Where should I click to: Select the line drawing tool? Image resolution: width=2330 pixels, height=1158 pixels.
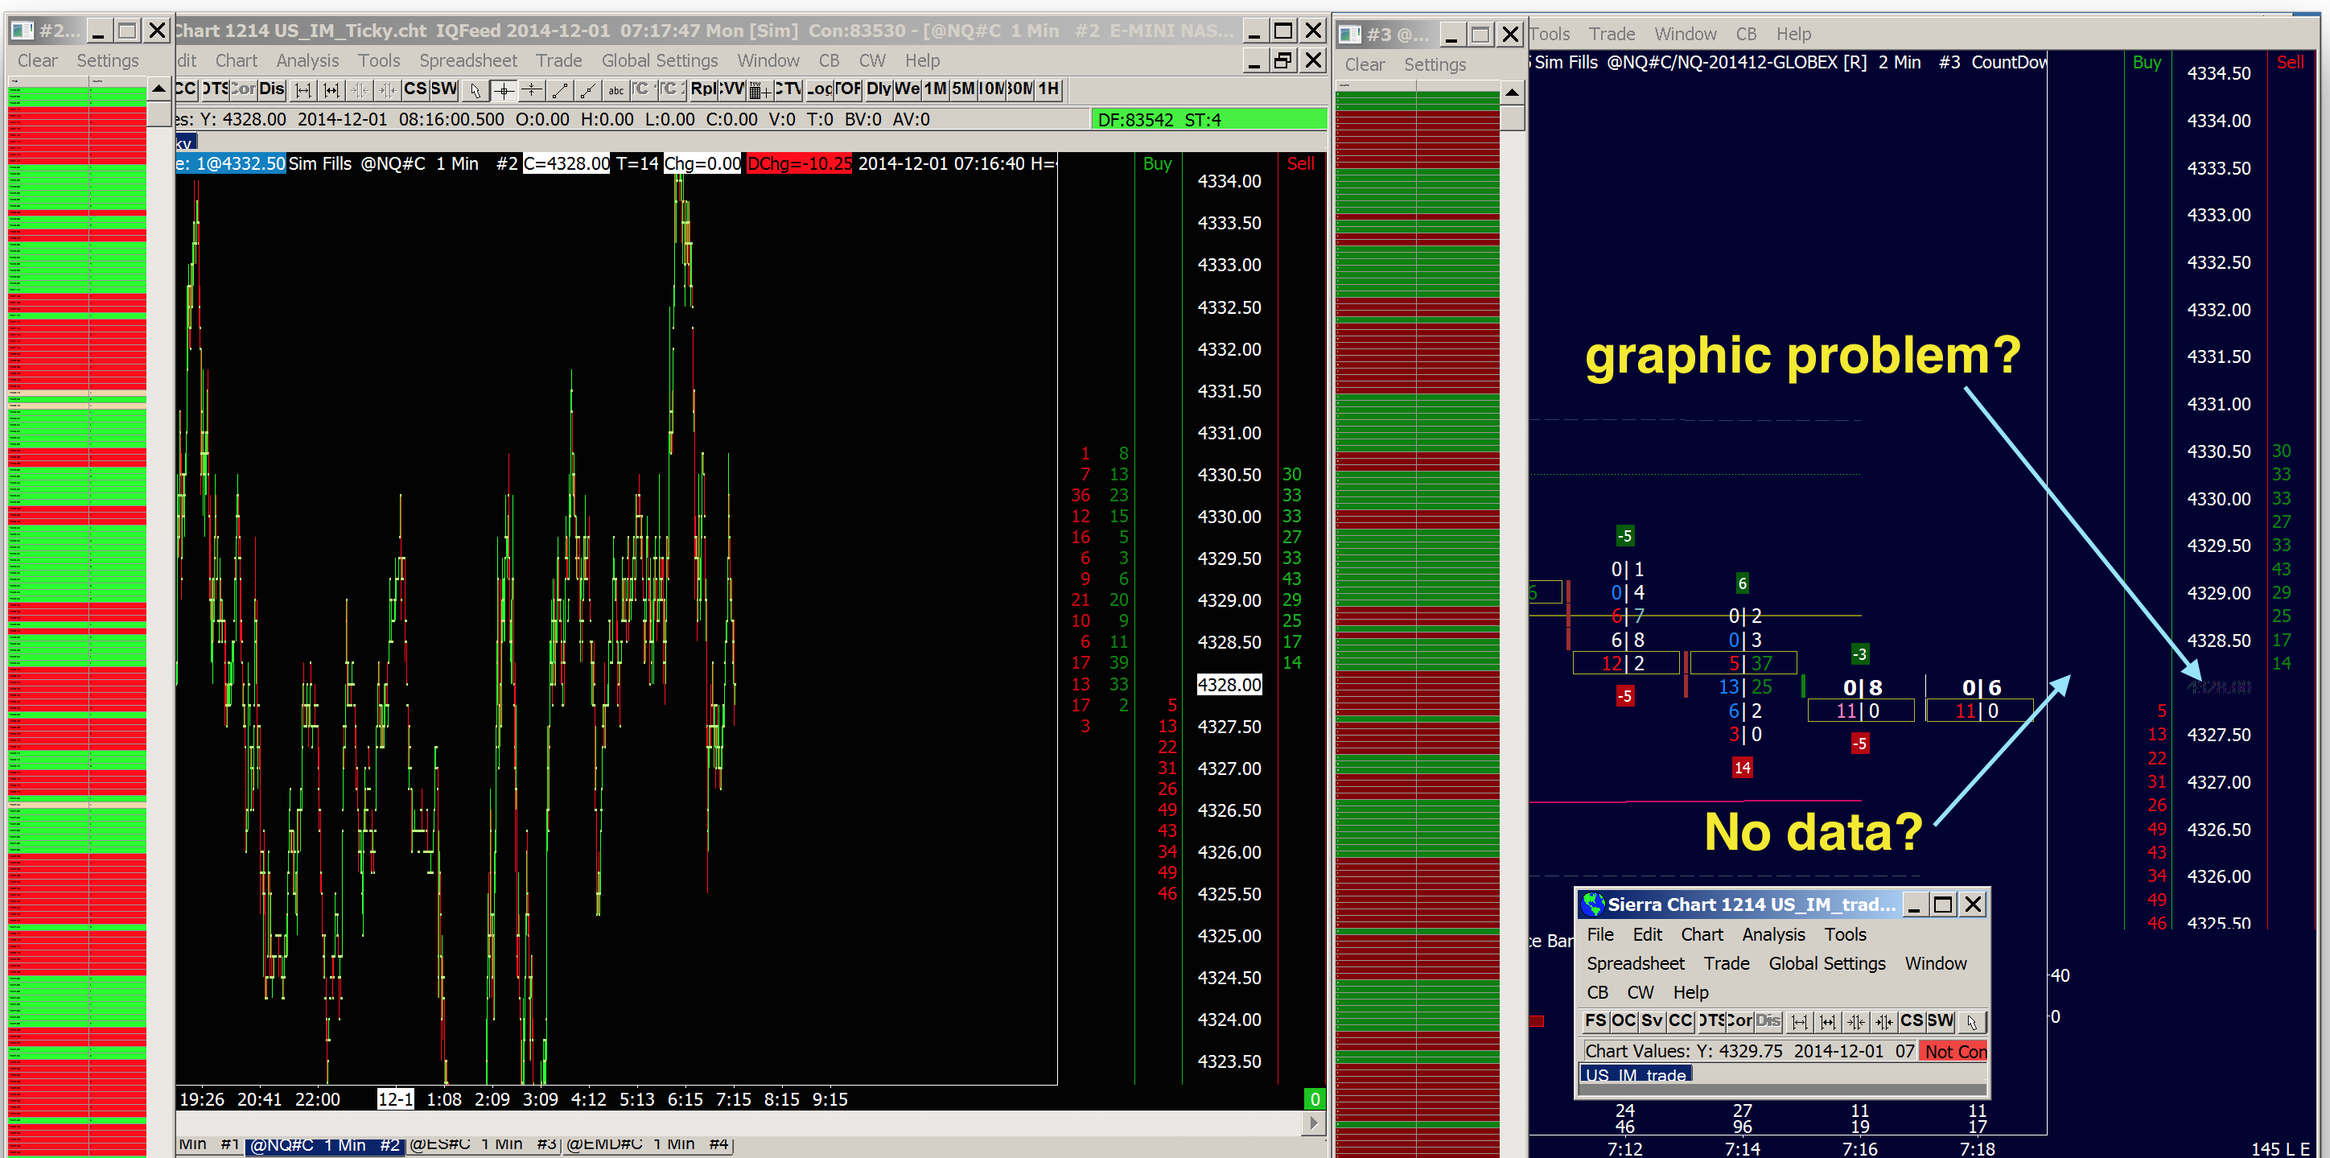click(560, 89)
